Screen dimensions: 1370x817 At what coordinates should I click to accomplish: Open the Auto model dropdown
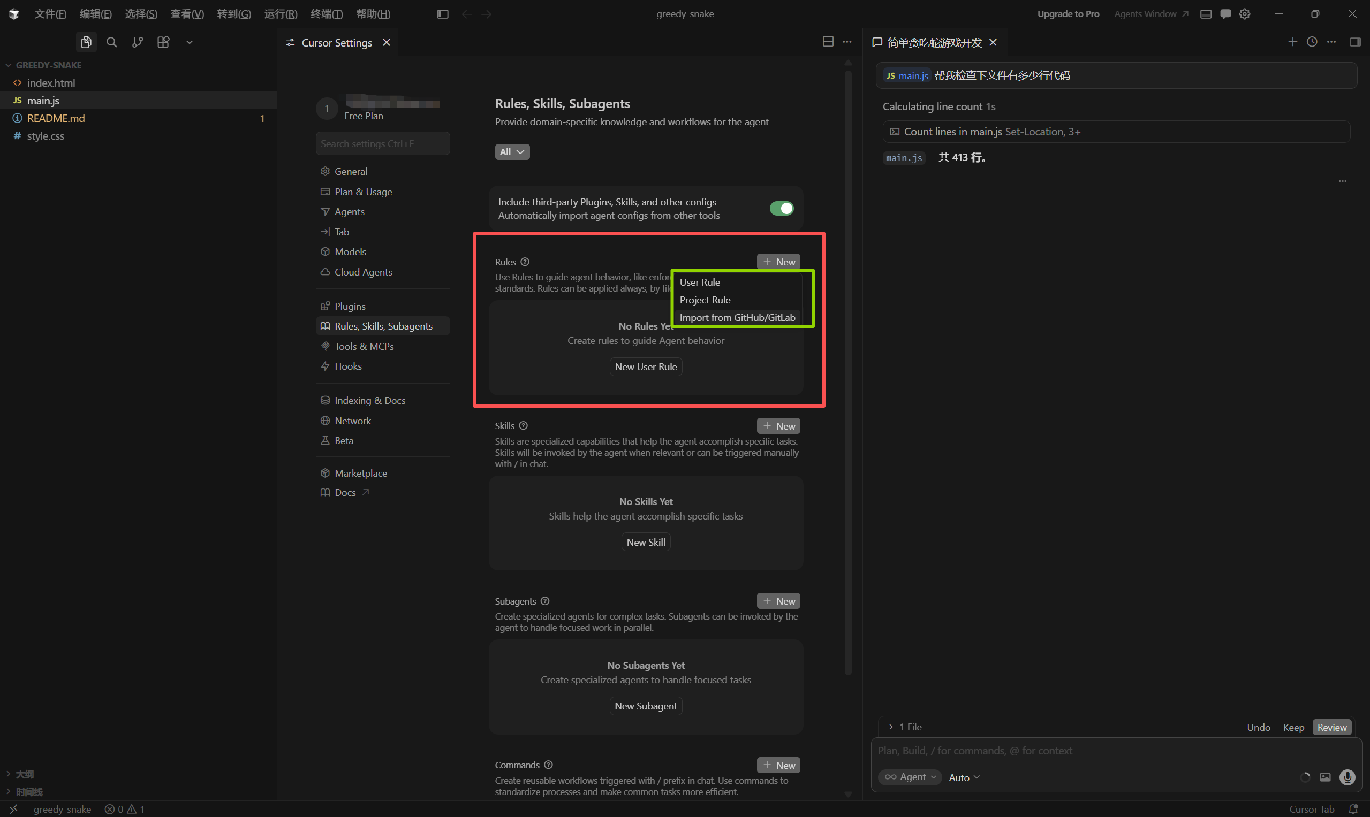[x=964, y=777]
